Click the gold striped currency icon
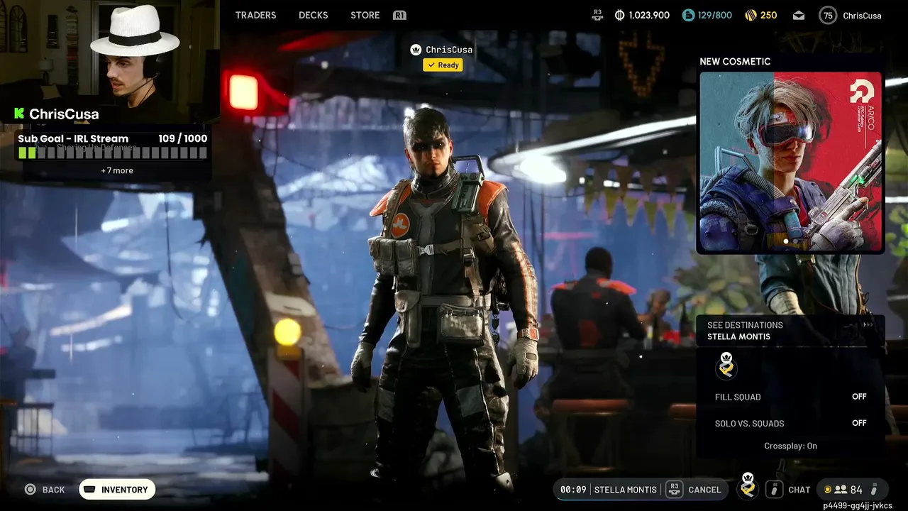Viewport: 908px width, 511px height. pos(751,15)
